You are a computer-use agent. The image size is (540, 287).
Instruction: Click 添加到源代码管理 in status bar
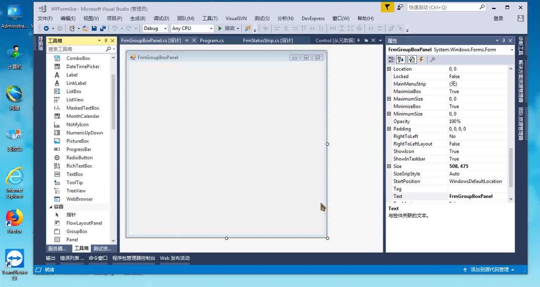pos(489,270)
